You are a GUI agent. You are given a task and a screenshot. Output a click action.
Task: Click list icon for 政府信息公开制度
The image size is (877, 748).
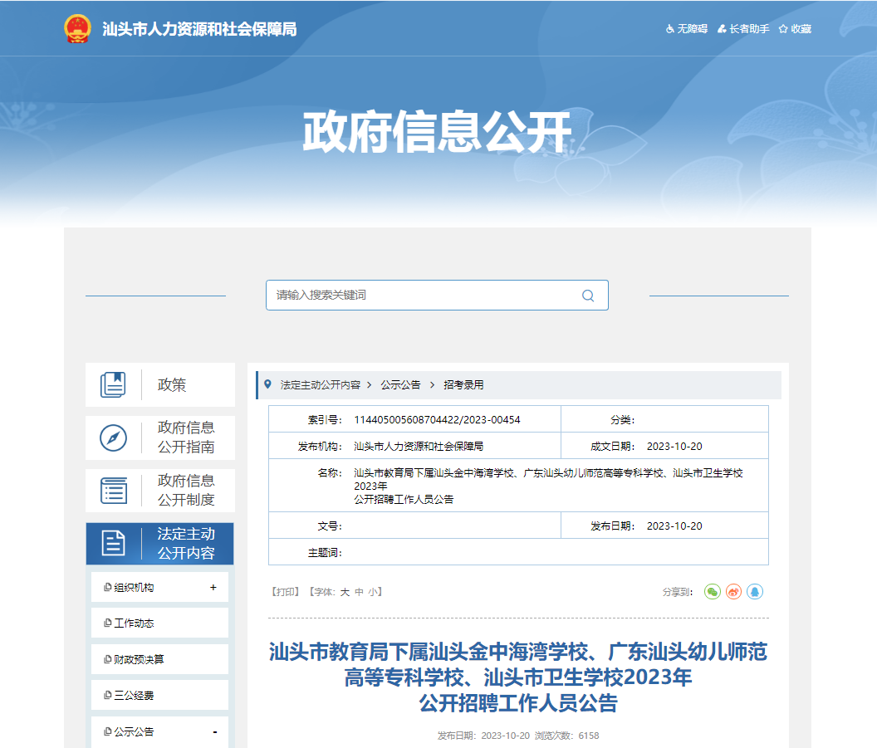113,491
